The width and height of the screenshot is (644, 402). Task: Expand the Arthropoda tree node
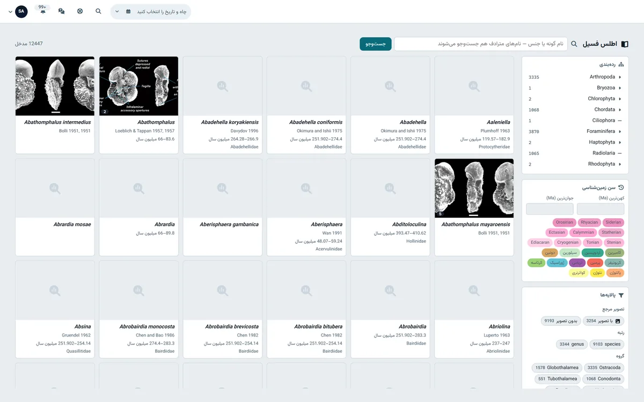[620, 77]
